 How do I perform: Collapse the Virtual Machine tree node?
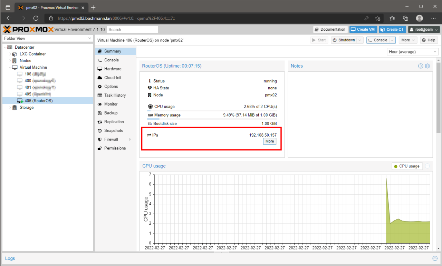click(x=10, y=67)
